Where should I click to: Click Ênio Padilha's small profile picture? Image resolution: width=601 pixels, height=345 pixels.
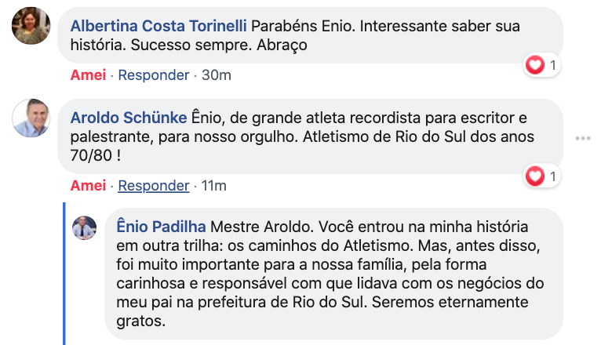84,227
